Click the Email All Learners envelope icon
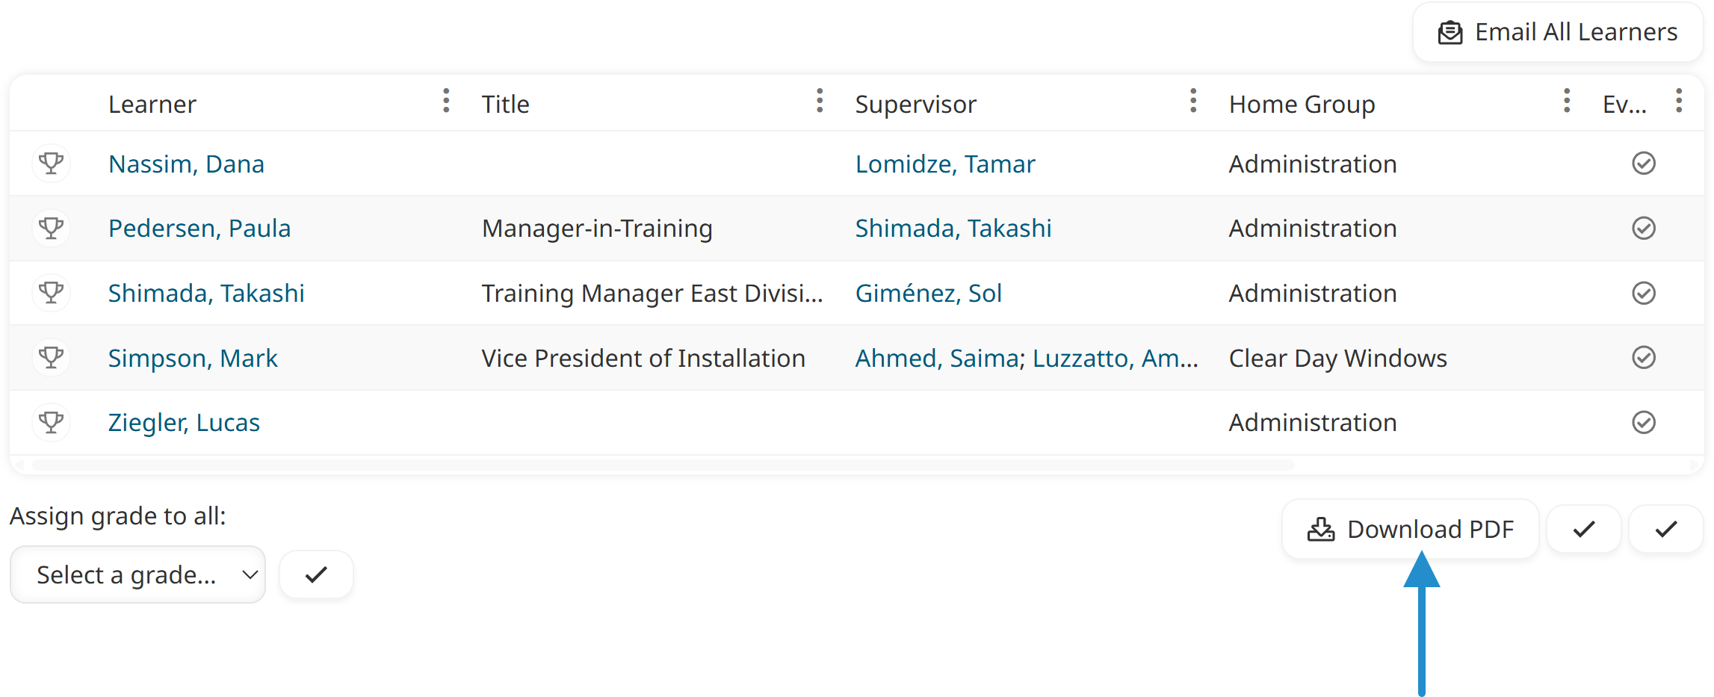 click(1450, 33)
